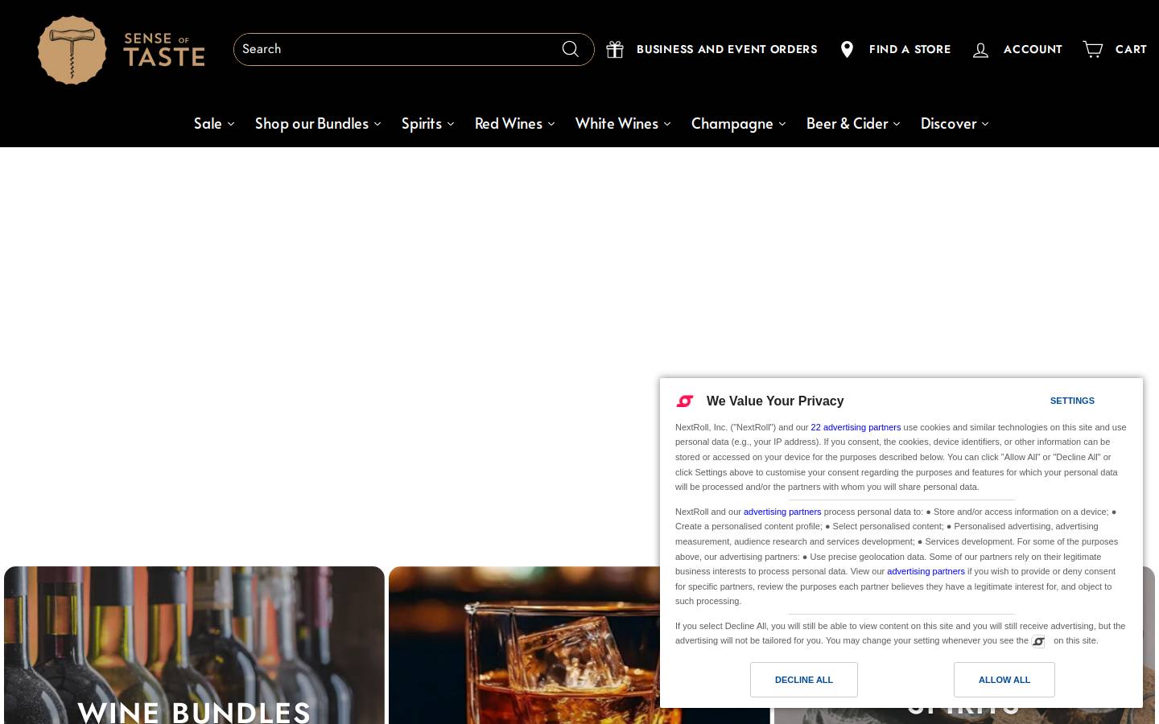Open the Account link
The width and height of the screenshot is (1159, 724).
pyautogui.click(x=1033, y=49)
